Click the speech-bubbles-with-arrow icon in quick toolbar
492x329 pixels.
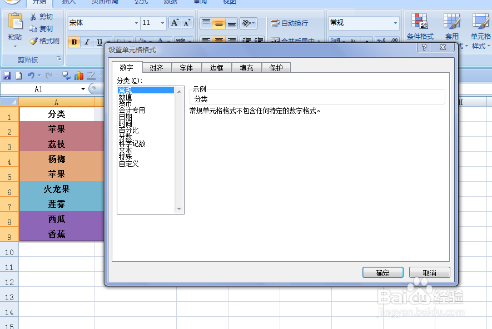pyautogui.click(x=67, y=76)
